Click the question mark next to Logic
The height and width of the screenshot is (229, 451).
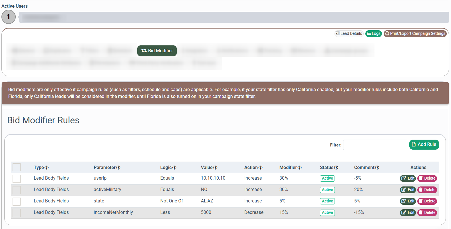pos(174,168)
